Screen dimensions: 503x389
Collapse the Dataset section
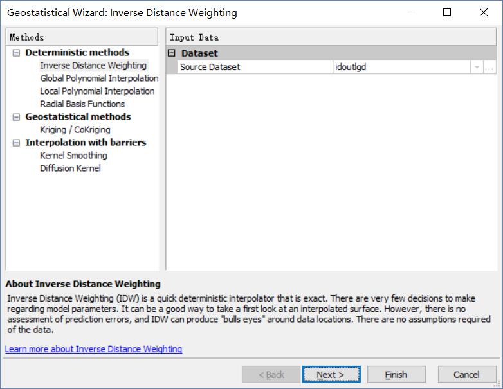pos(172,53)
